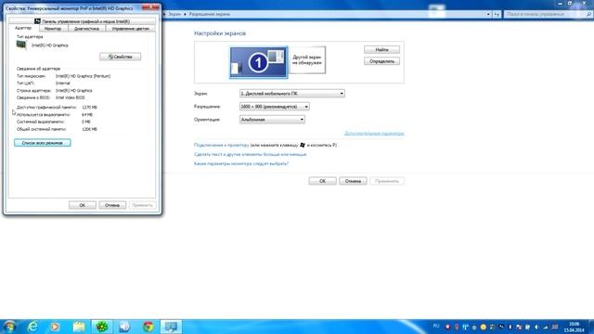Click the RU language indicator in tray
The width and height of the screenshot is (594, 334).
pyautogui.click(x=436, y=326)
